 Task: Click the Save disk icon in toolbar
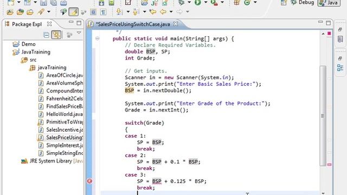43,2
